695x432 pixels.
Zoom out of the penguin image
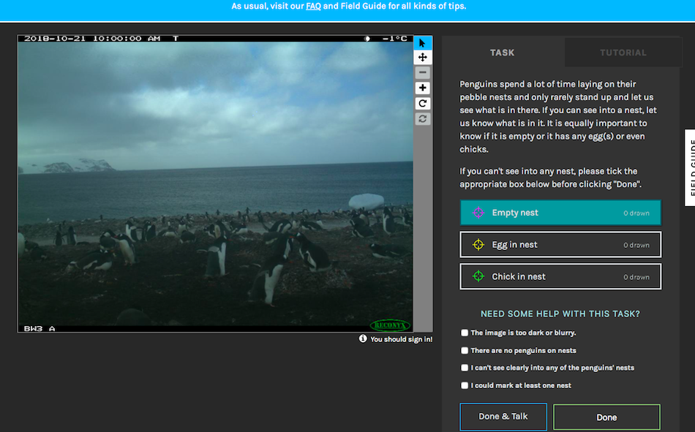(422, 72)
